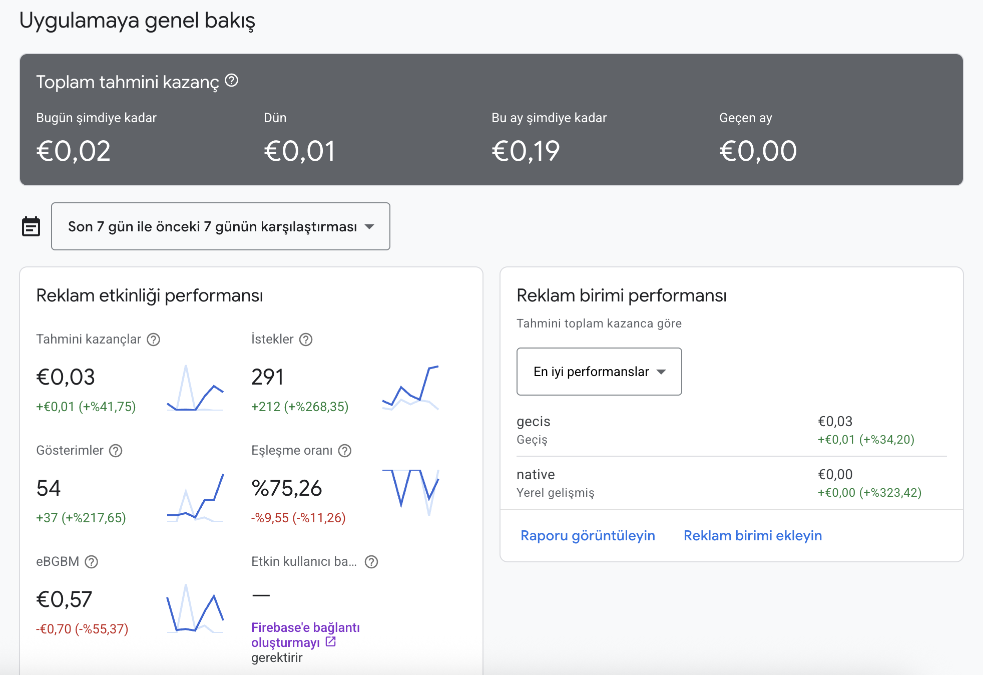Open En iyi performanslar dropdown

[599, 372]
